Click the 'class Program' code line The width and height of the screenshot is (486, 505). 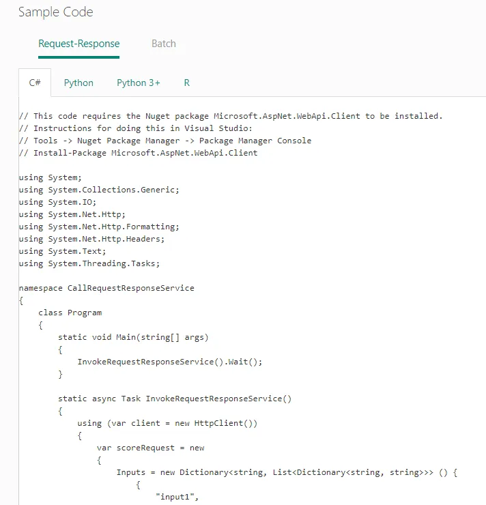tap(70, 313)
